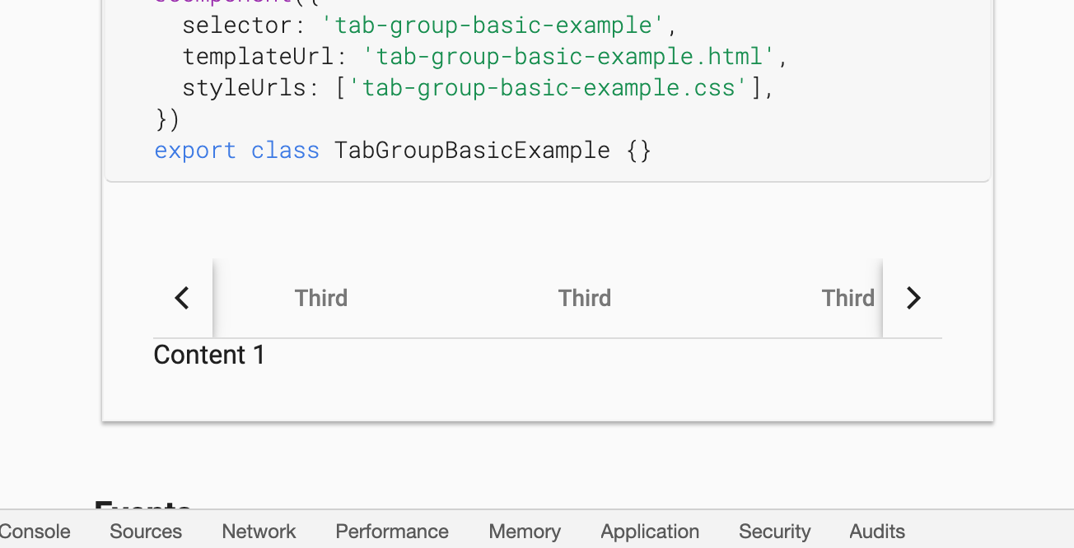
Task: Open the Application panel
Action: [x=649, y=532]
